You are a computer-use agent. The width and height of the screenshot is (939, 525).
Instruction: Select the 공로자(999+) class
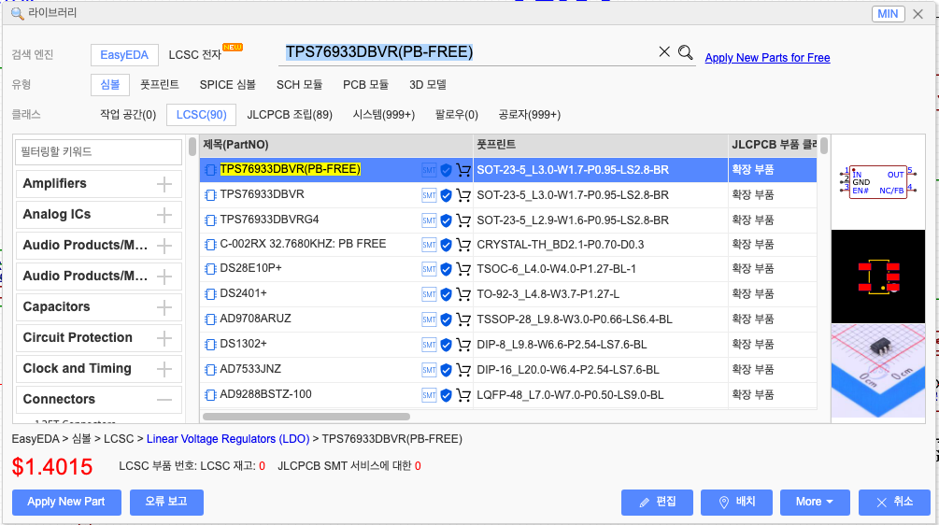[530, 115]
